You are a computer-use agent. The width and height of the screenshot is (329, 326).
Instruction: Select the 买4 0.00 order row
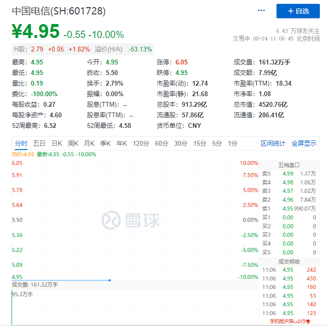(289, 244)
